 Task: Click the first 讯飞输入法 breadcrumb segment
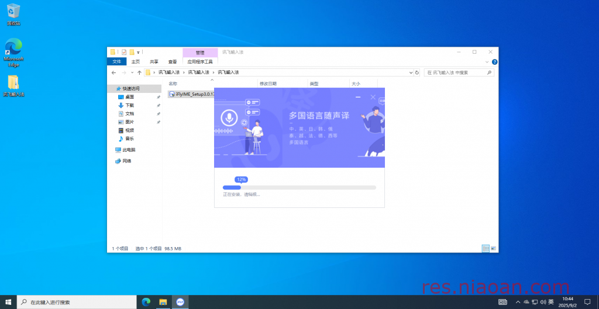(x=169, y=72)
